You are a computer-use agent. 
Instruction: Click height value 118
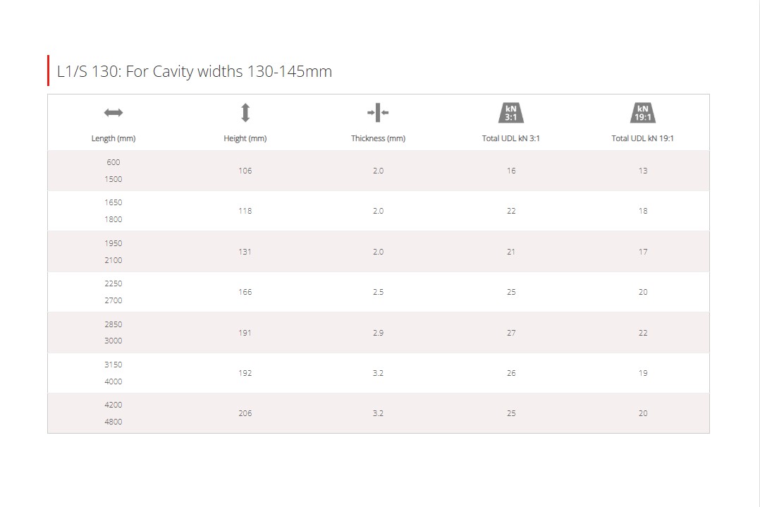(x=245, y=211)
